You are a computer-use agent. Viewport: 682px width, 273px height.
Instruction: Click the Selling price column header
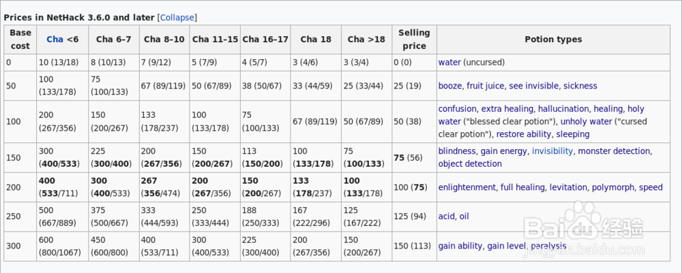pyautogui.click(x=414, y=39)
